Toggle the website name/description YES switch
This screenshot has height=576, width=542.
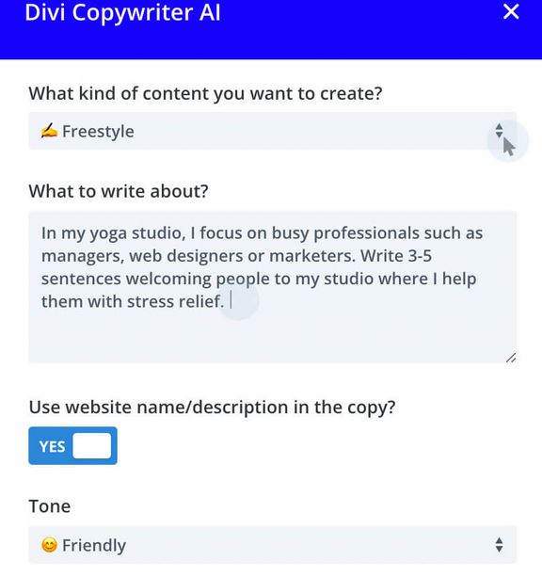point(72,445)
